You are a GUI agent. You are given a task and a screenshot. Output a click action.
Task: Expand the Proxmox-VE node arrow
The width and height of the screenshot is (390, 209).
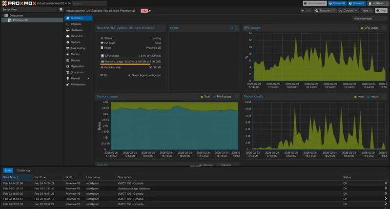[x=6, y=20]
